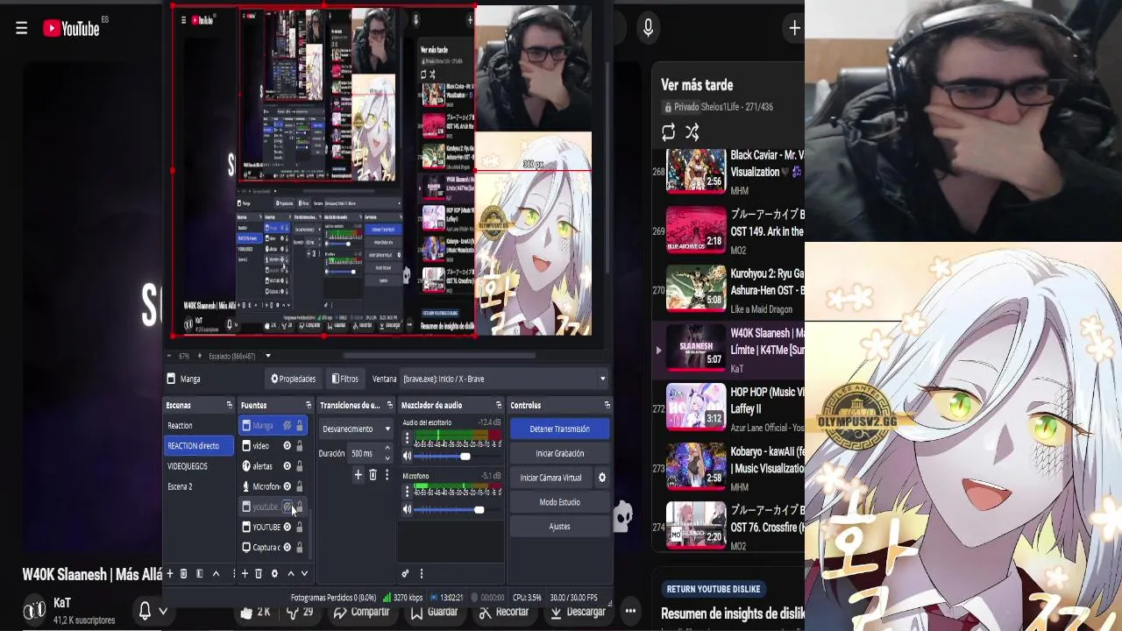Open Escalado (866x487) scaling dropdown
Screen dimensions: 1122x631
point(239,356)
